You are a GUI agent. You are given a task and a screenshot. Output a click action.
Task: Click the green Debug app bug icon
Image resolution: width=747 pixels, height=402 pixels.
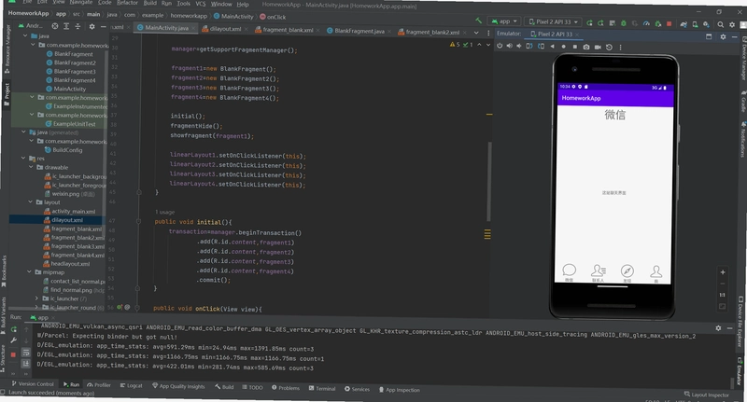[623, 22]
